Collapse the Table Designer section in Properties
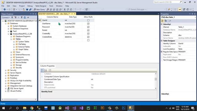Screen dimensions: 197x111 (162, 41)
